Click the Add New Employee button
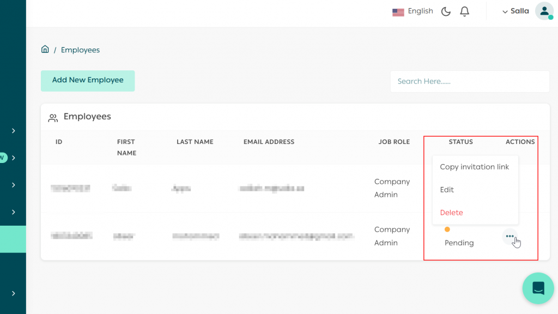This screenshot has height=314, width=558. (88, 80)
